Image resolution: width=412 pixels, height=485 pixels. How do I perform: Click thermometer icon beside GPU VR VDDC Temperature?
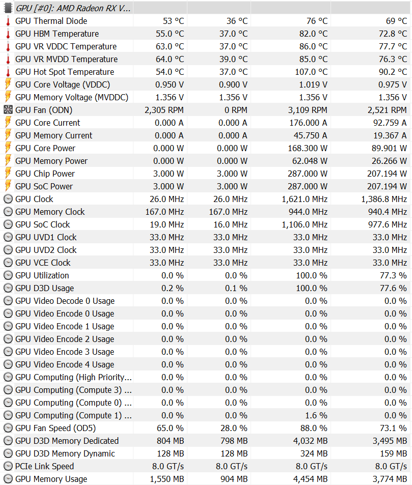pos(8,46)
